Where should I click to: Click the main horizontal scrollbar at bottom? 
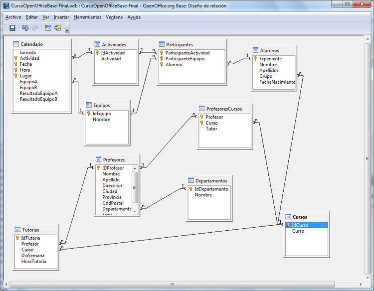pyautogui.click(x=172, y=285)
